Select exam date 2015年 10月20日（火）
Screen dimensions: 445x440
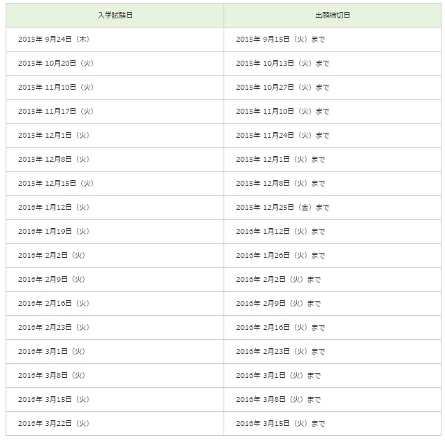[x=56, y=64]
